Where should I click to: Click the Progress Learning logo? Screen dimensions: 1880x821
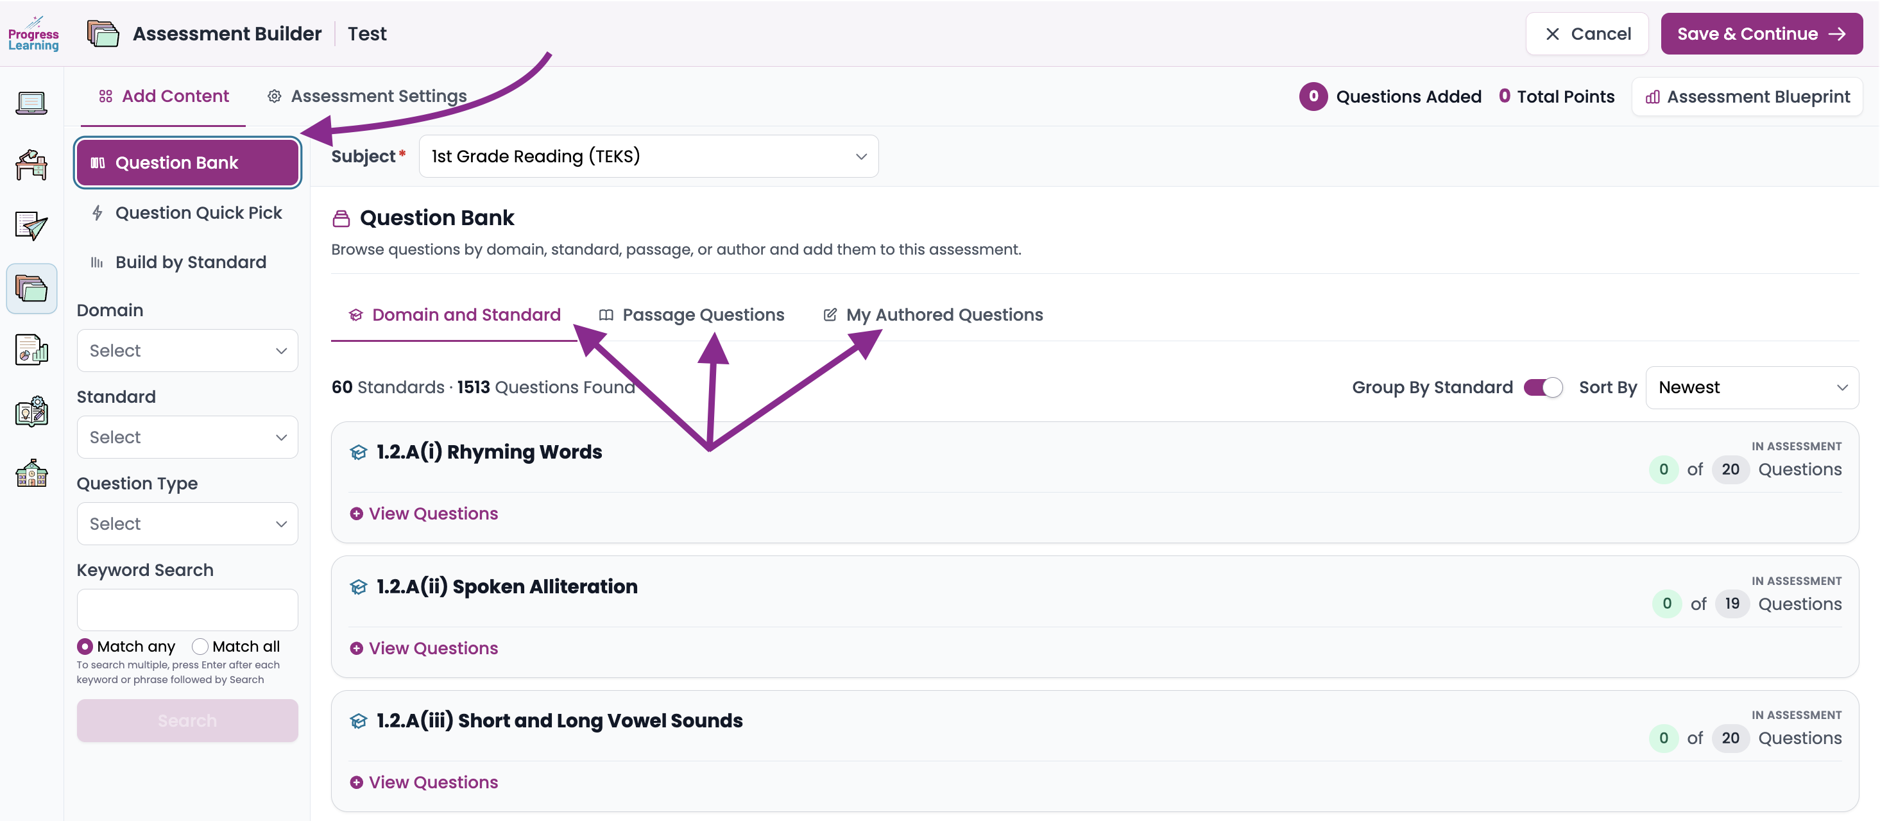pyautogui.click(x=33, y=34)
